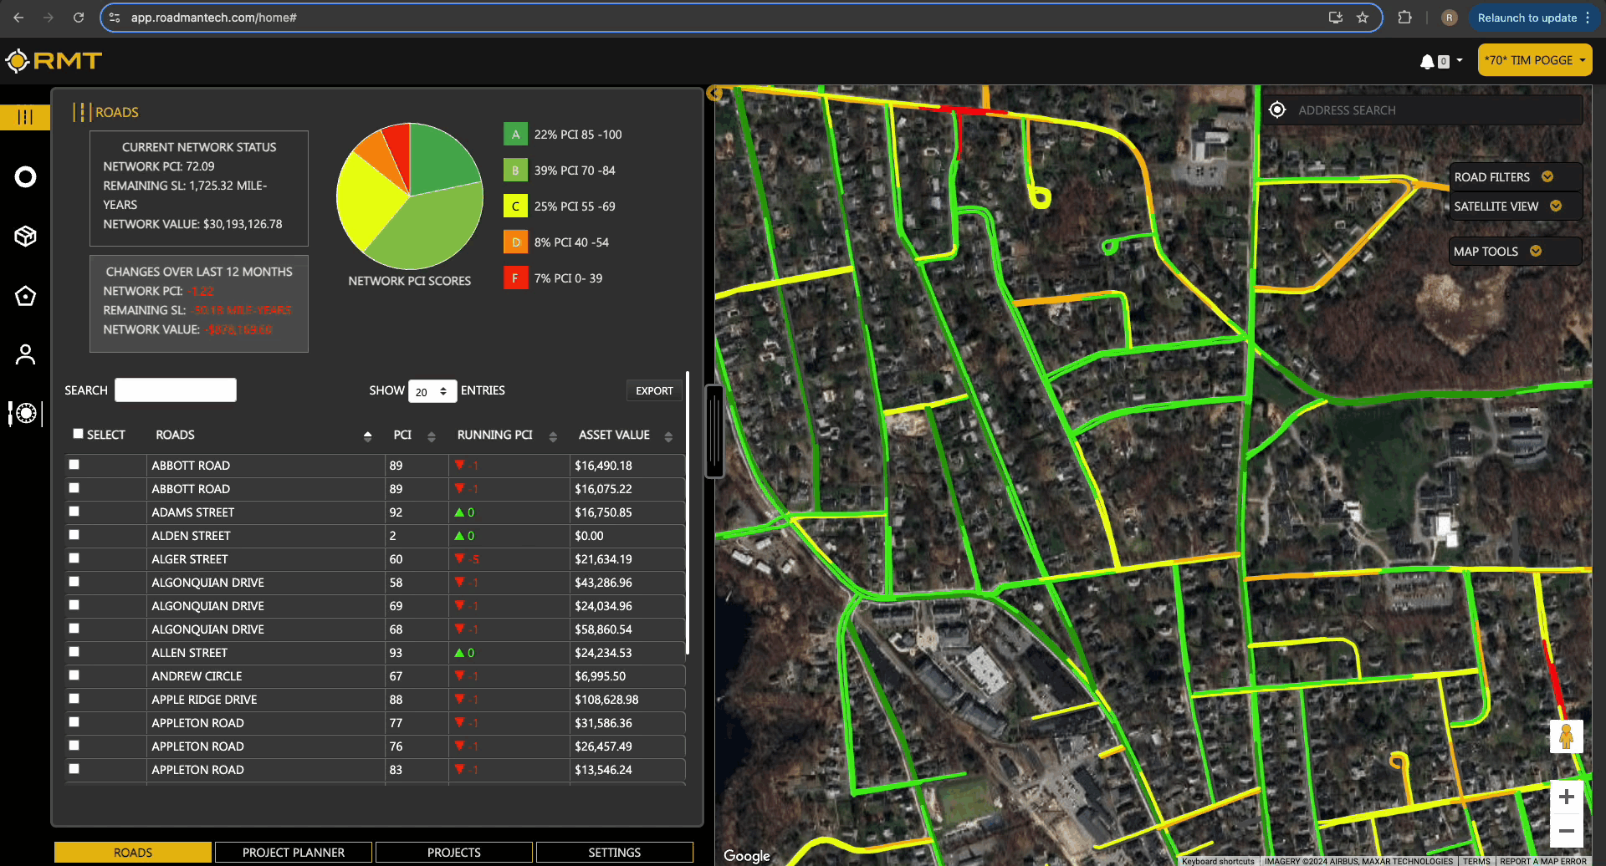1606x866 pixels.
Task: Switch to the Project Planner tab
Action: [294, 853]
